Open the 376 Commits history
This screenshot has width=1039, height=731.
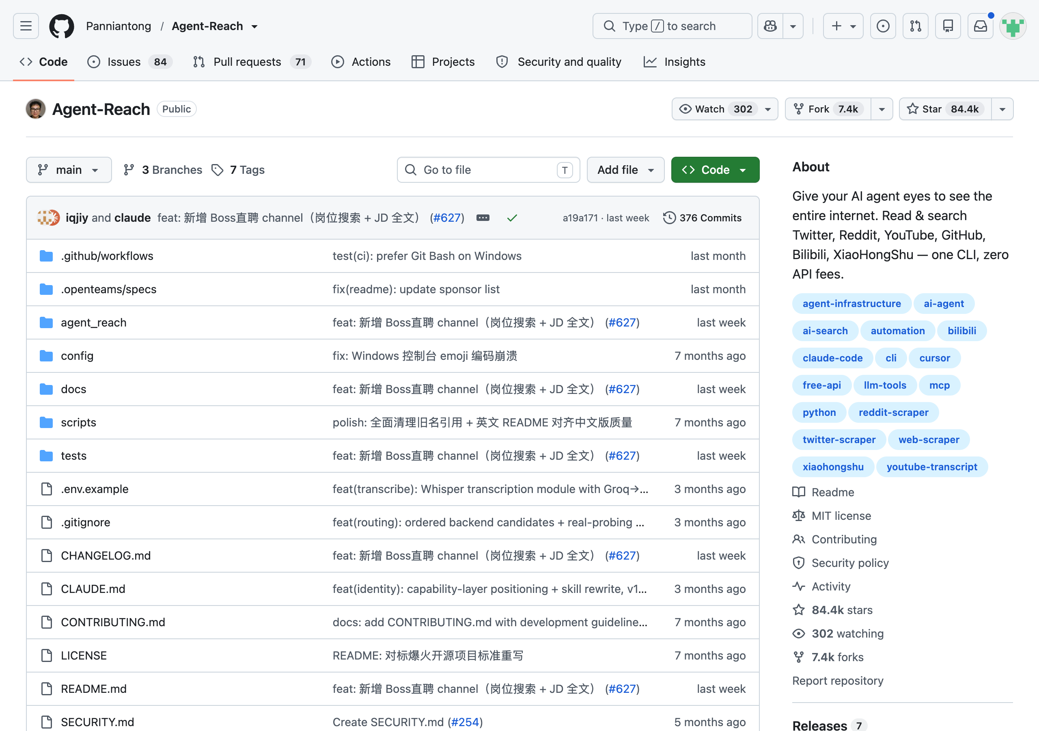click(x=702, y=218)
